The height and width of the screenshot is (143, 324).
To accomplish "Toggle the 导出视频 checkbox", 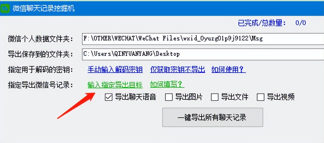I will [x=261, y=97].
